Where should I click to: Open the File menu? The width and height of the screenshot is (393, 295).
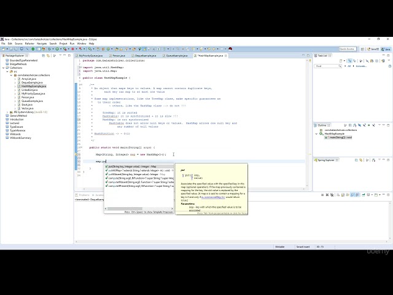pos(3,44)
